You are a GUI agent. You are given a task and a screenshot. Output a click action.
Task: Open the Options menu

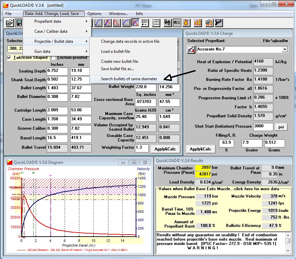[94, 14]
